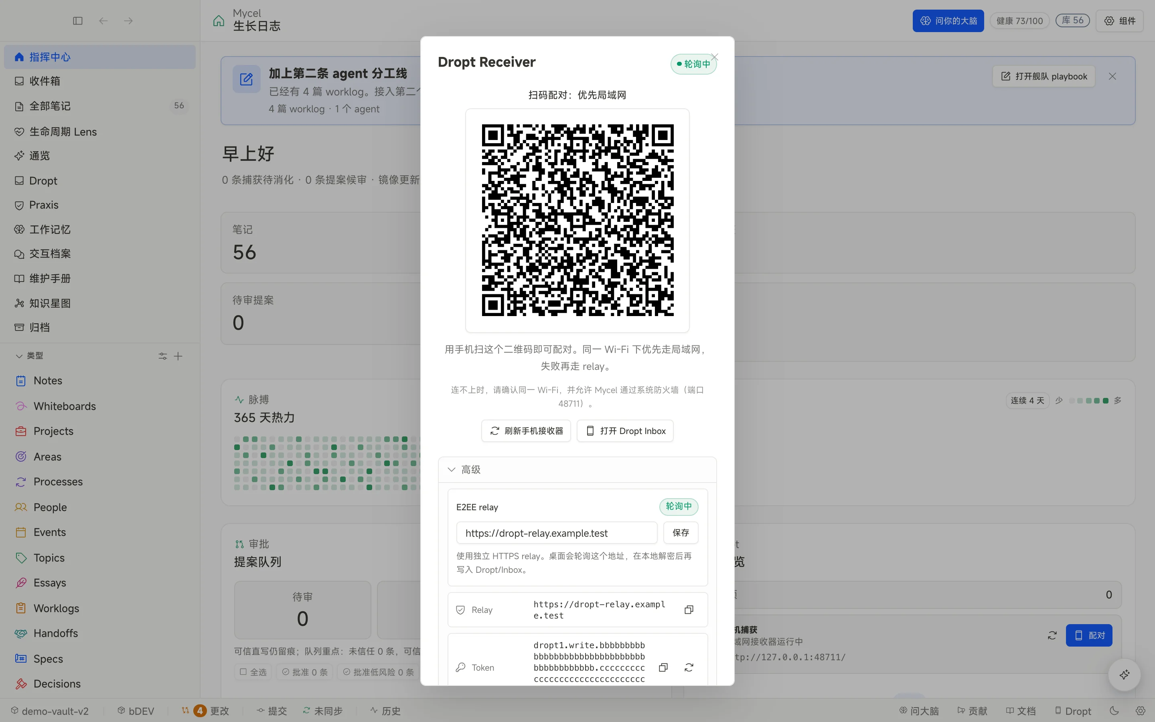The image size is (1155, 722).
Task: Open the sparkle floating assistant button
Action: [x=1125, y=675]
